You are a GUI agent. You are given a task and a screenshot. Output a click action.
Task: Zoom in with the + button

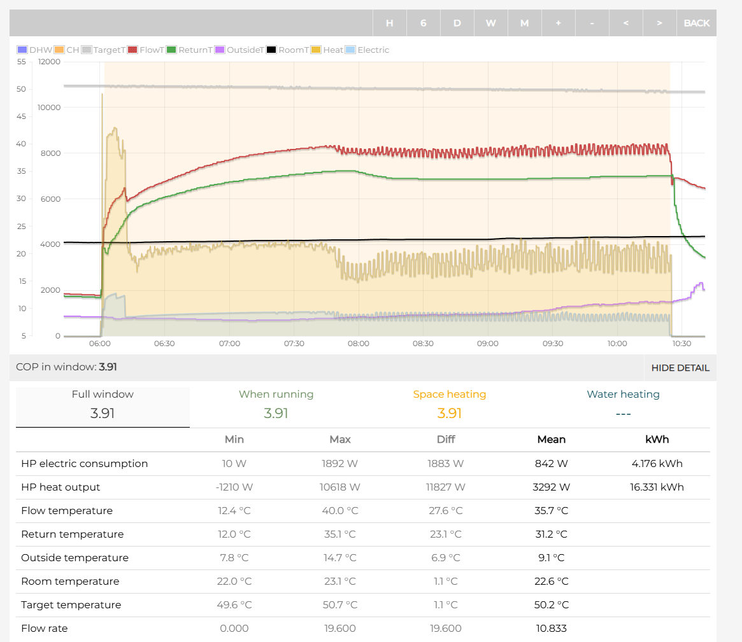558,23
